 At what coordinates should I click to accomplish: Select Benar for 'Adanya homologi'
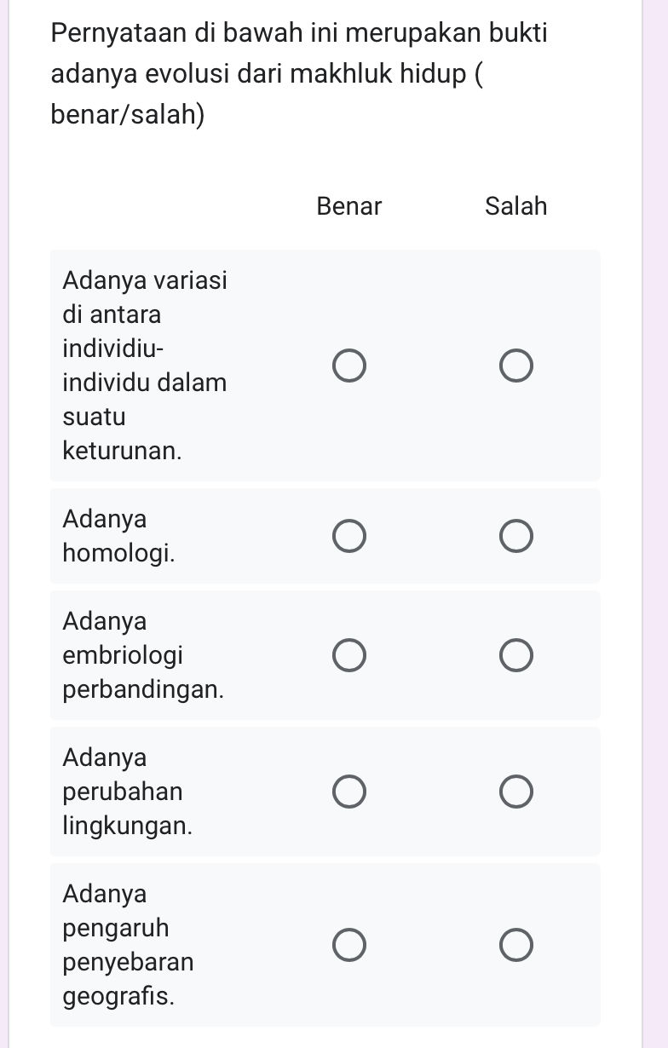click(349, 535)
